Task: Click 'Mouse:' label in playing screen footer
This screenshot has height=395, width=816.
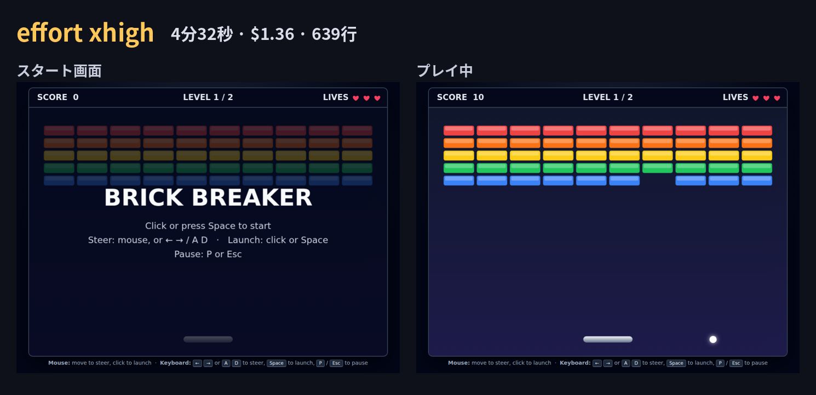Action: 459,363
